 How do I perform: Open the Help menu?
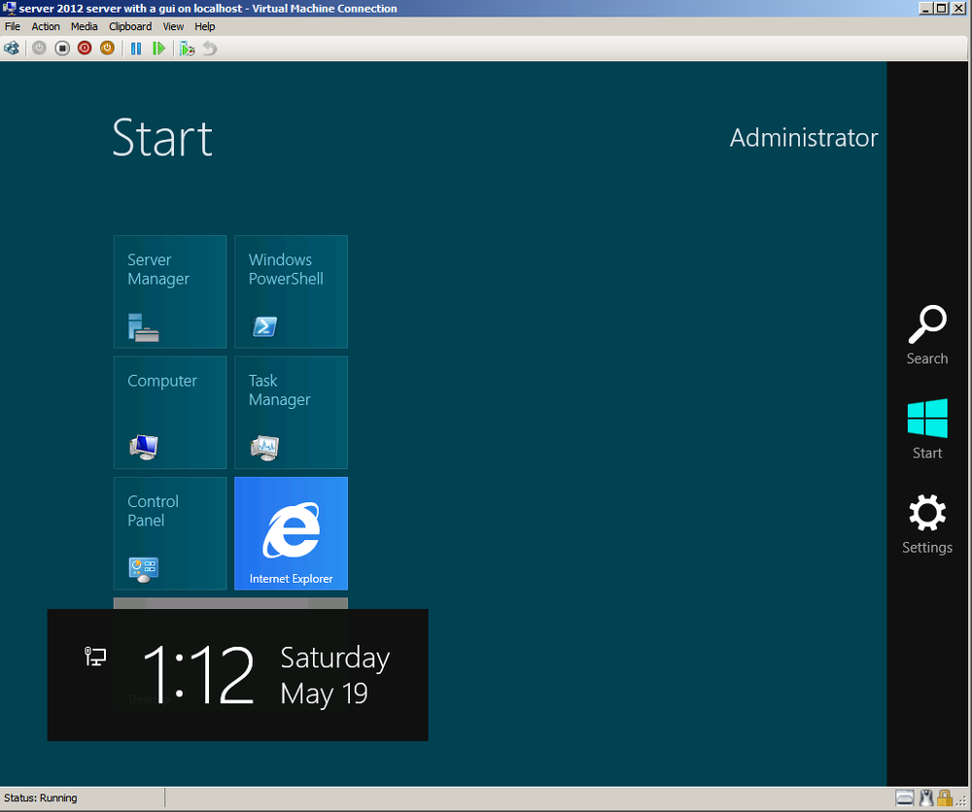(x=204, y=26)
